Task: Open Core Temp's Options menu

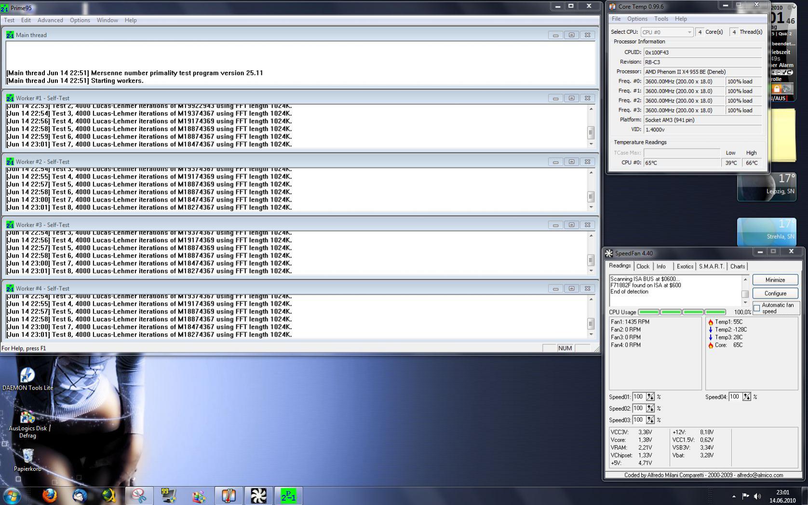Action: tap(637, 19)
